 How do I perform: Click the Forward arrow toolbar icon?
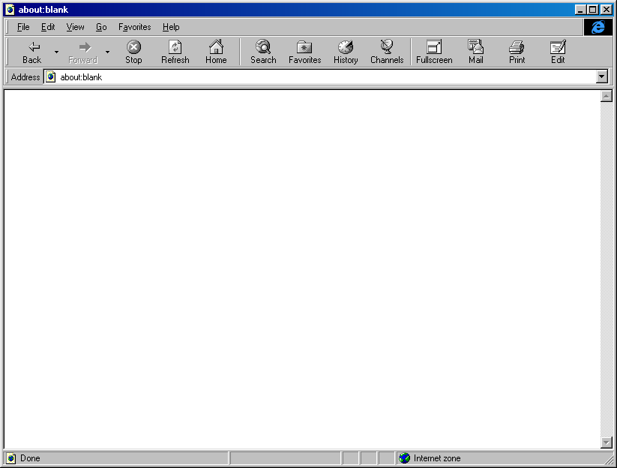85,47
